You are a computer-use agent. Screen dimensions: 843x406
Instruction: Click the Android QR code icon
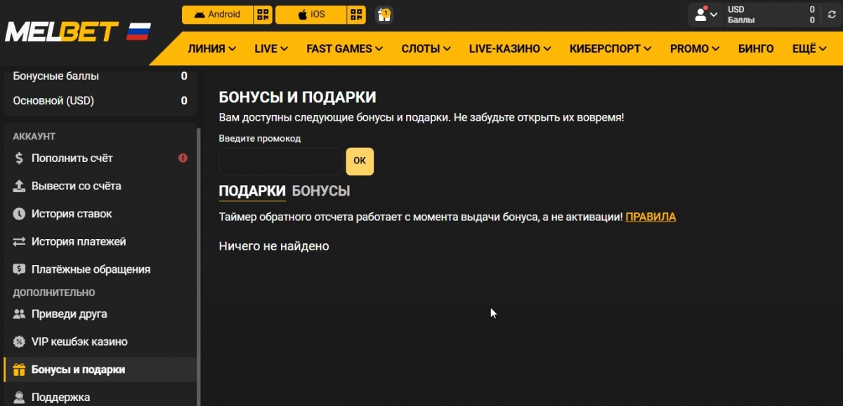(x=263, y=15)
